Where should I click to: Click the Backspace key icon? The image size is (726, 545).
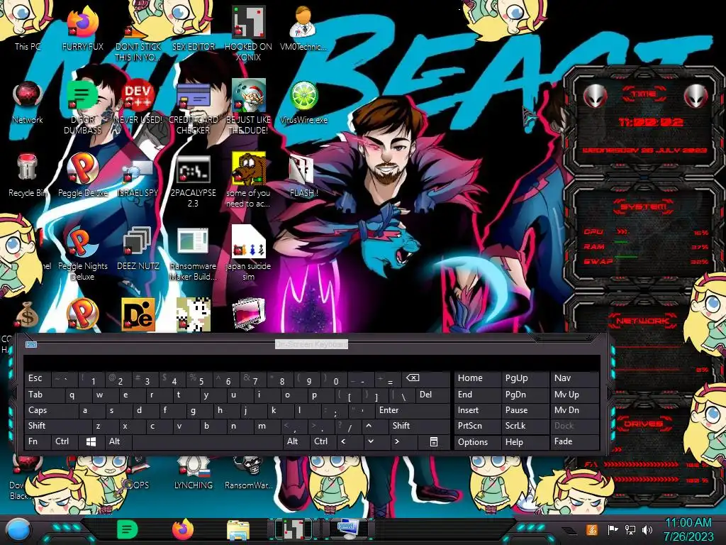425,378
